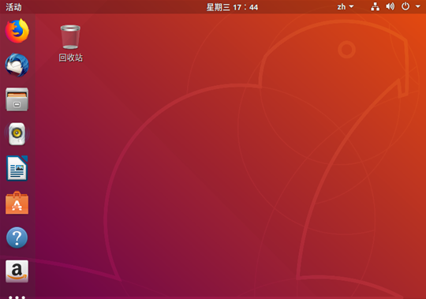Open the 活动 activities overview
This screenshot has width=426, height=299.
click(13, 7)
